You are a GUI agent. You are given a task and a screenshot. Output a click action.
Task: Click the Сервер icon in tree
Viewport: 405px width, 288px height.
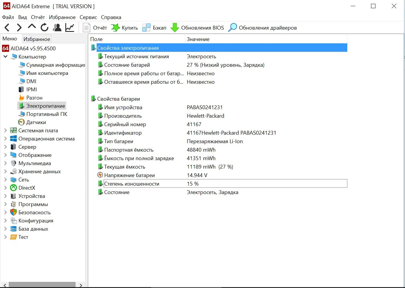pyautogui.click(x=13, y=147)
